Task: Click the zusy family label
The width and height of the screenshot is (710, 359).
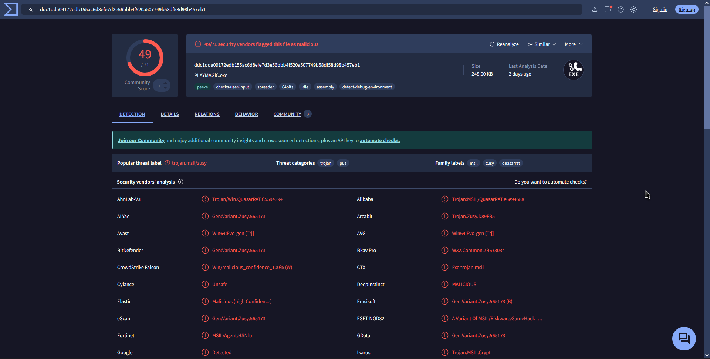Action: [x=490, y=163]
